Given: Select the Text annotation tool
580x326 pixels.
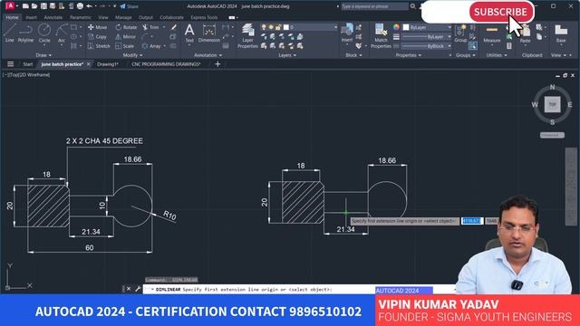Looking at the screenshot, I should tap(189, 34).
